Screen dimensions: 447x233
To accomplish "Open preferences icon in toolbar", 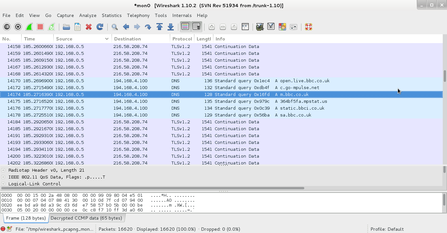I will coord(293,27).
